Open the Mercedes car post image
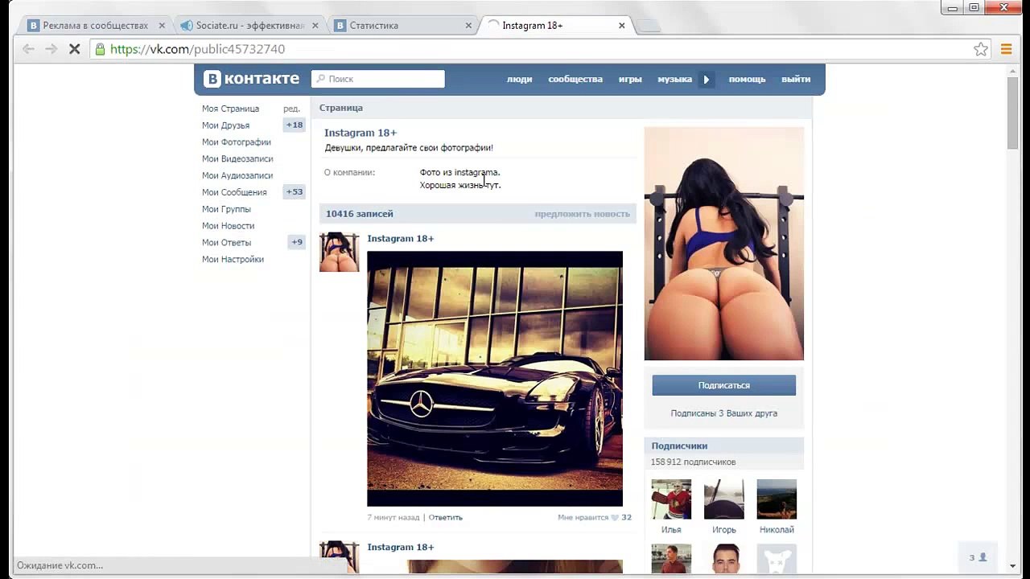The image size is (1030, 579). point(495,379)
